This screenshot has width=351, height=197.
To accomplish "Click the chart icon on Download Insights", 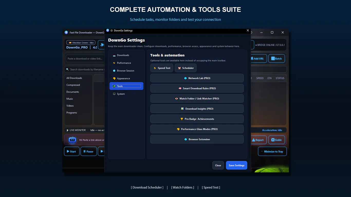I will tap(182, 109).
